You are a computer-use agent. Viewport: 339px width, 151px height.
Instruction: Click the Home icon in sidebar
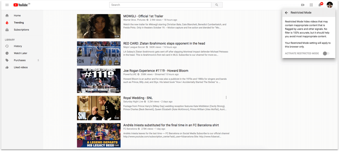point(7,15)
